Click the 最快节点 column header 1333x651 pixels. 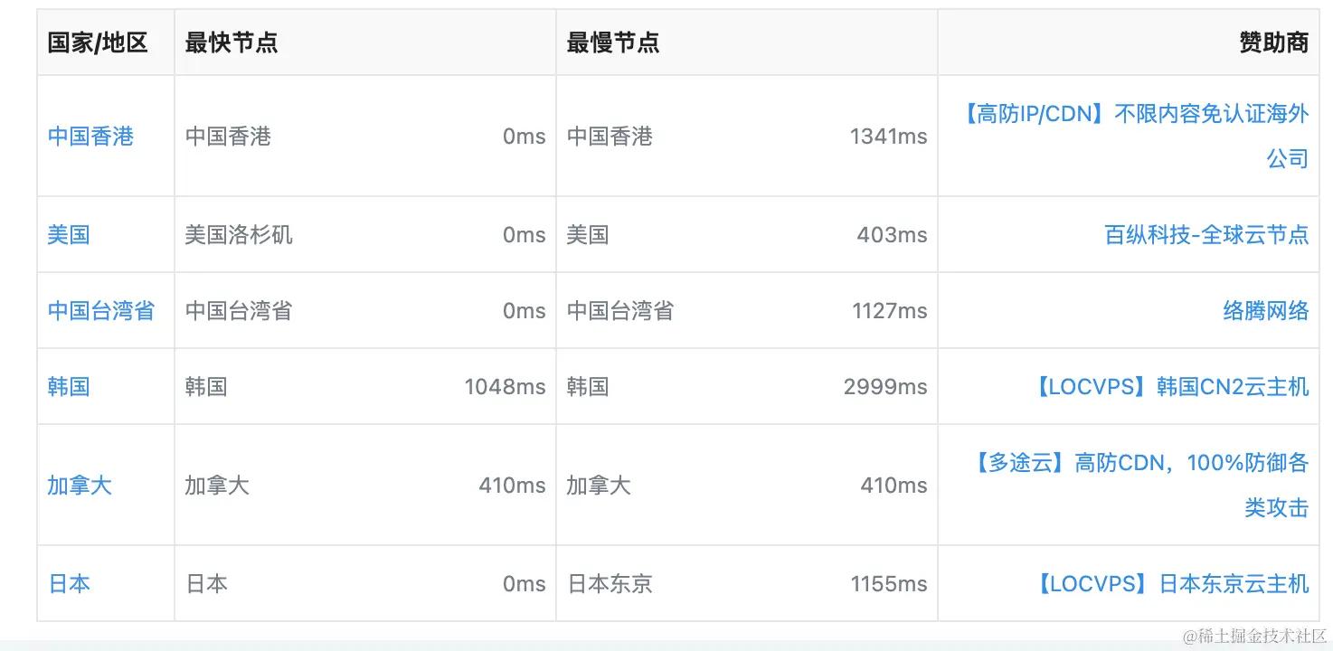232,42
